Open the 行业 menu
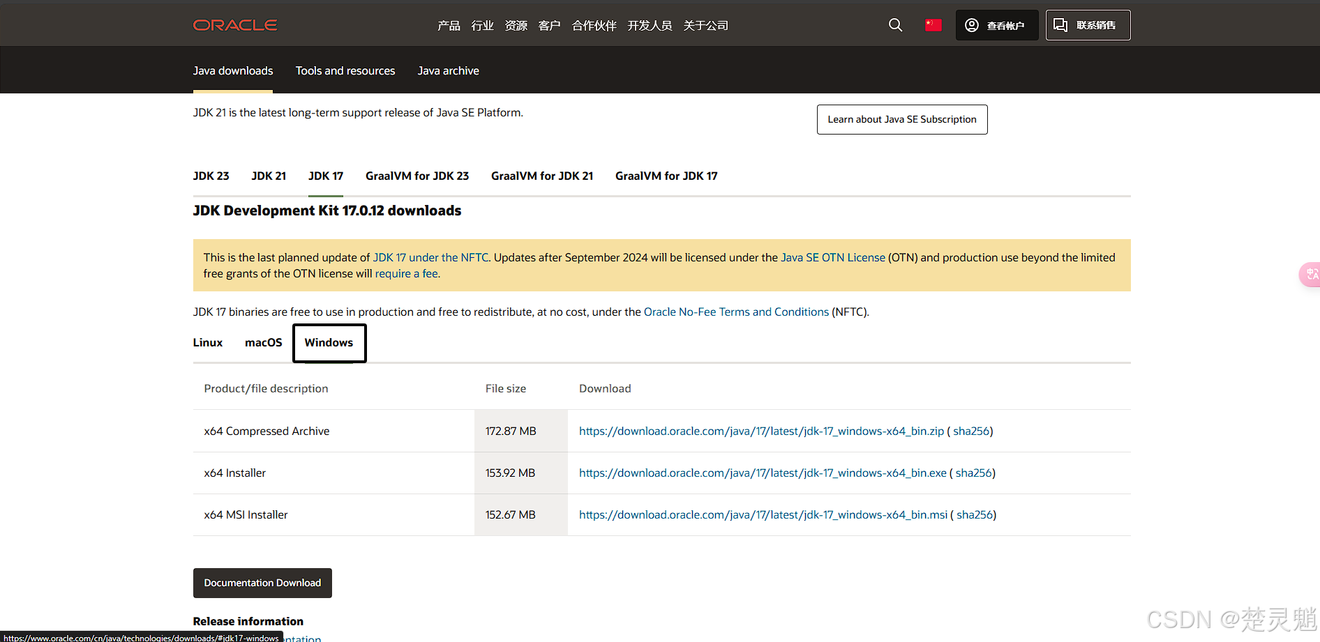This screenshot has width=1320, height=642. [x=482, y=26]
